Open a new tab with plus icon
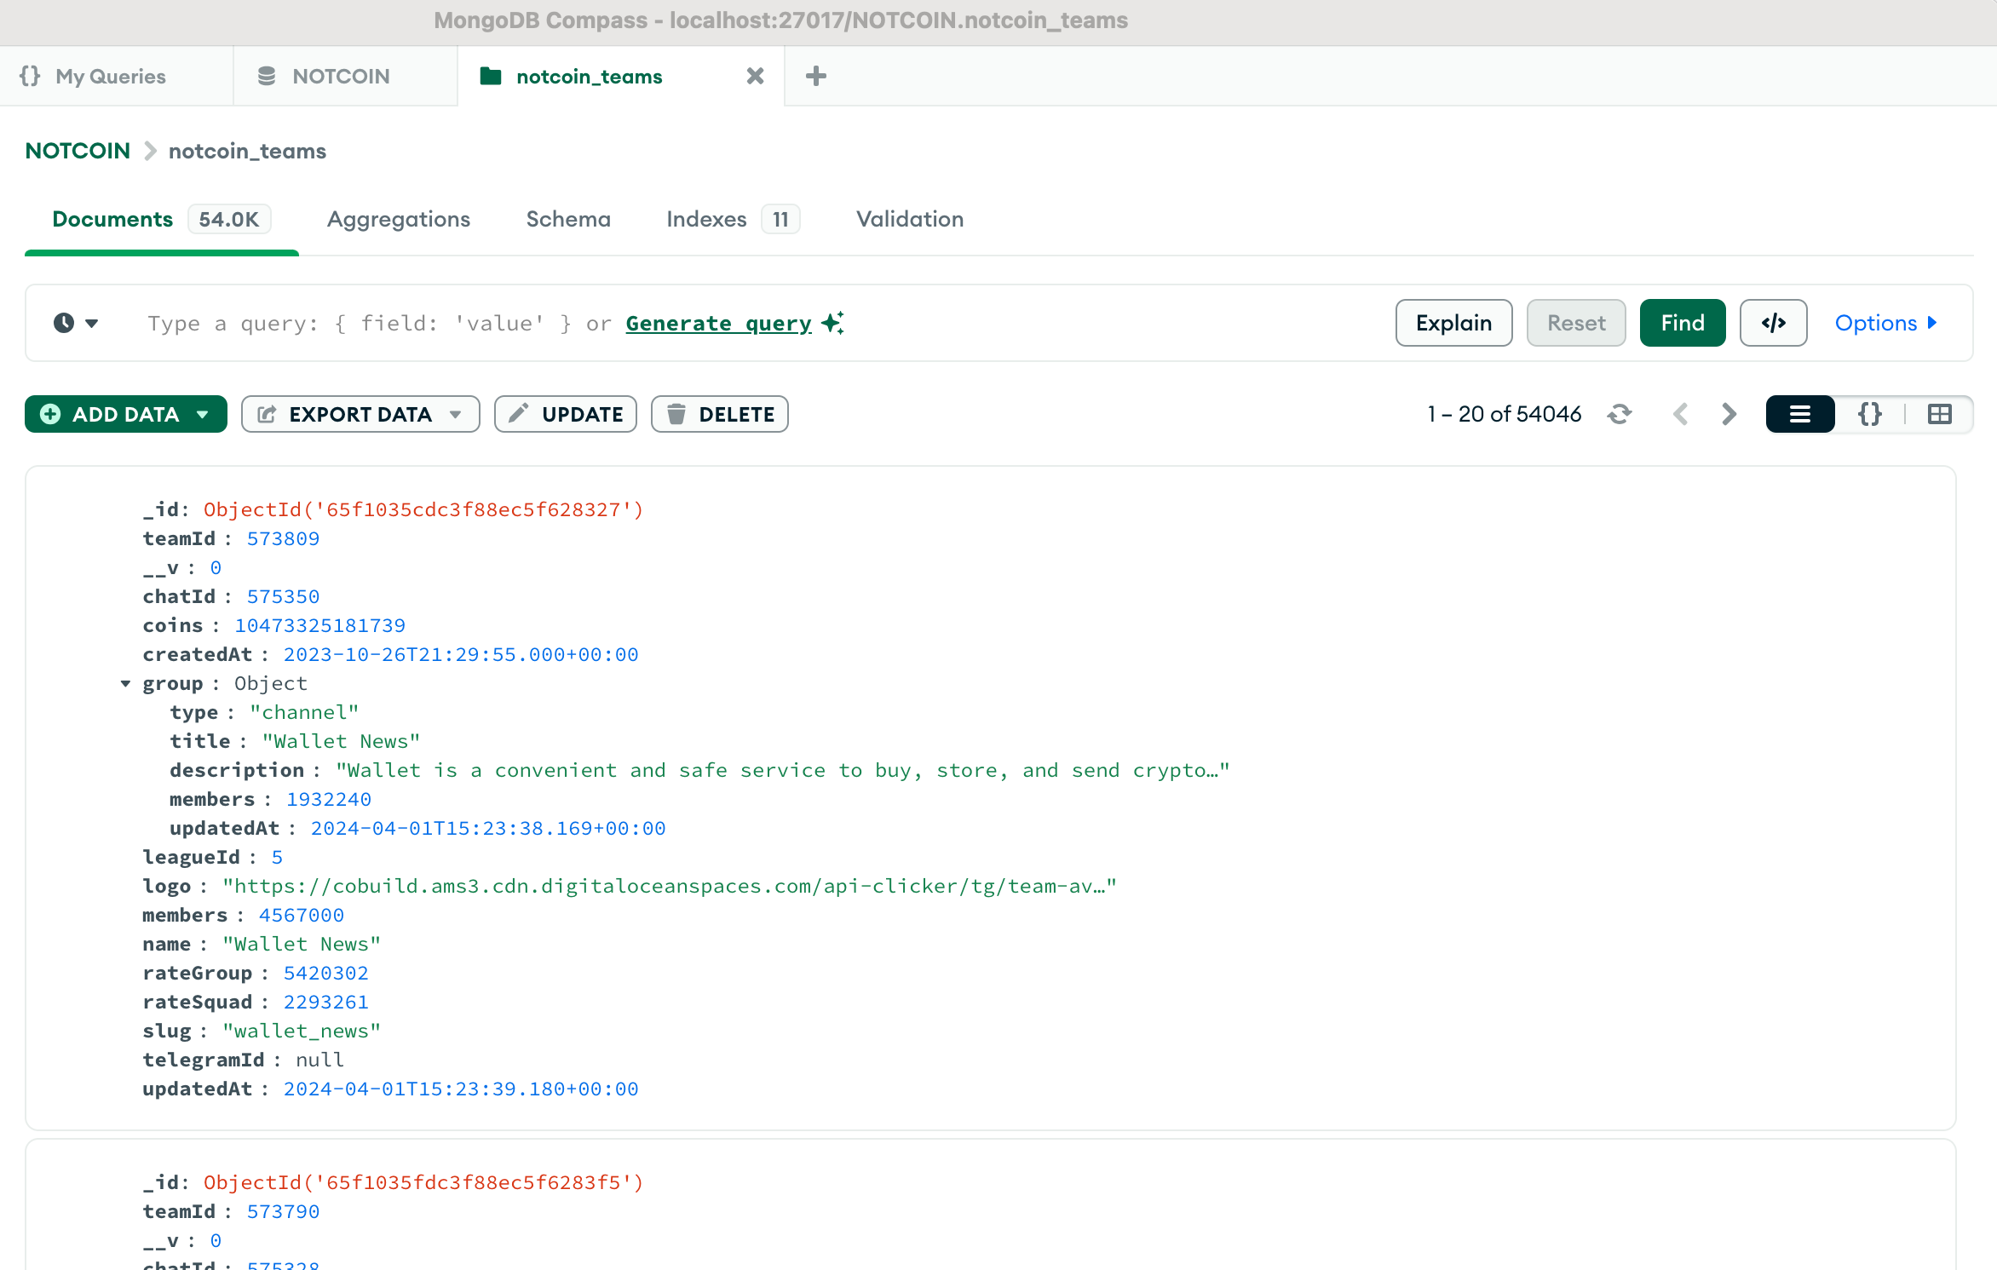The height and width of the screenshot is (1270, 1997). coord(815,77)
